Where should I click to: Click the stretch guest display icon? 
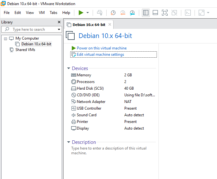pyautogui.click(x=201, y=13)
